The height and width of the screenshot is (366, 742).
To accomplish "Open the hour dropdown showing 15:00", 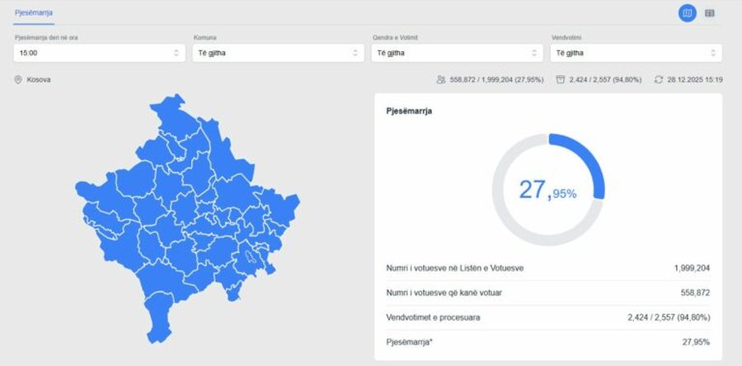I will [x=100, y=53].
